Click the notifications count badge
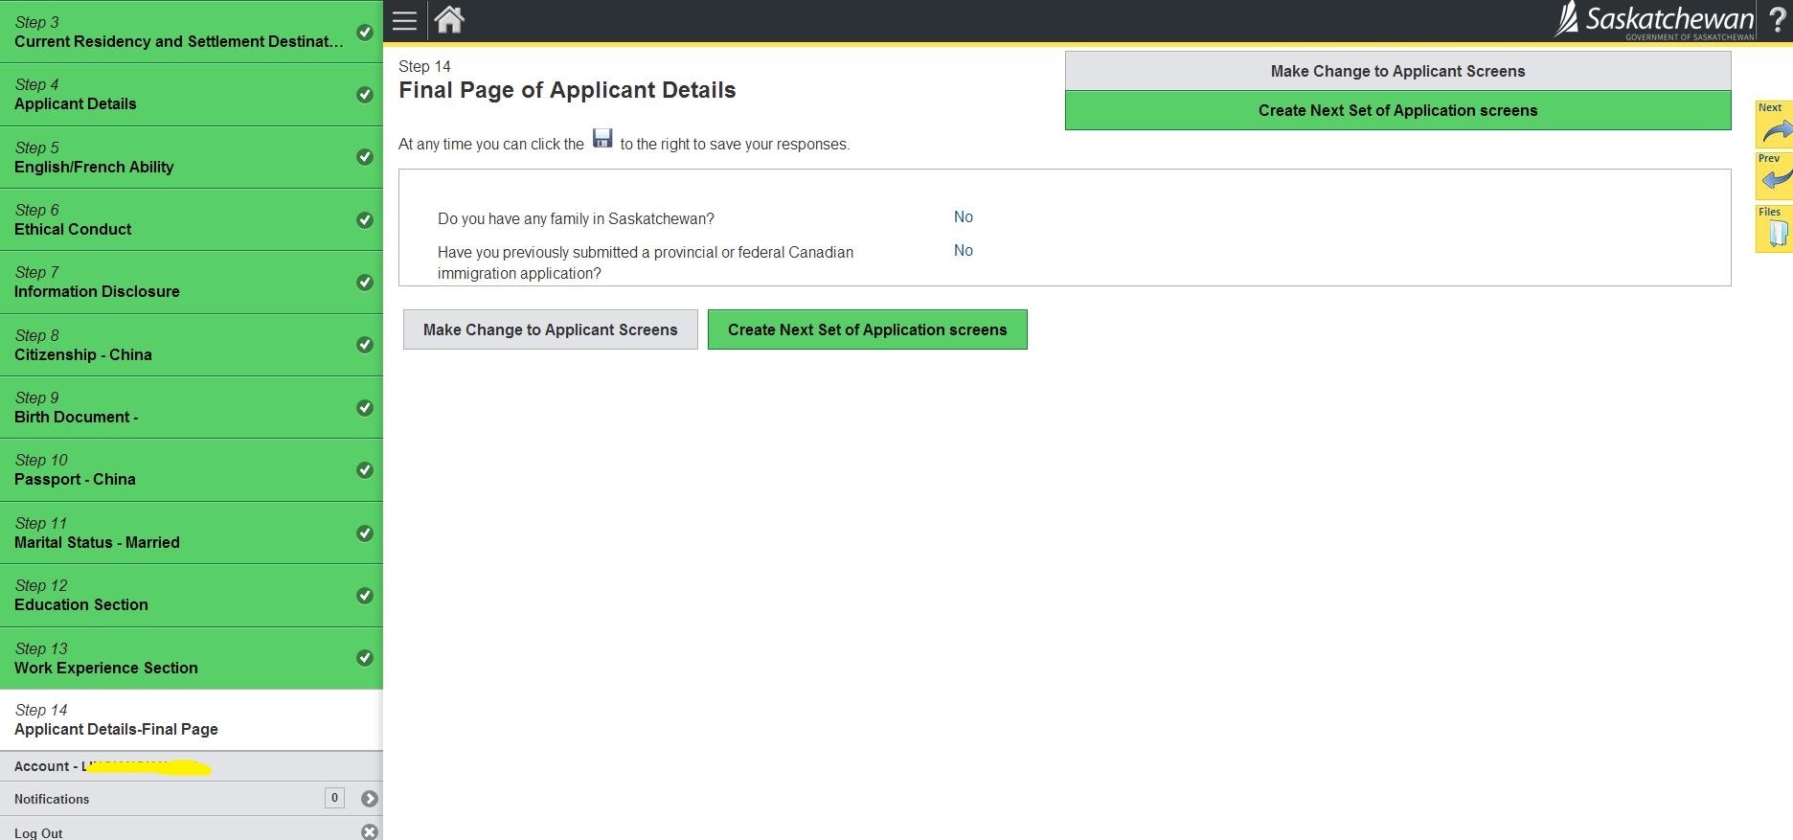Screen dimensions: 1793x840 click(x=334, y=798)
